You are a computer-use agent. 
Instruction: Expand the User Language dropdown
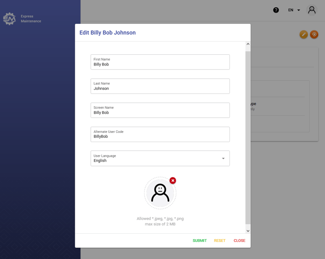tap(160, 159)
